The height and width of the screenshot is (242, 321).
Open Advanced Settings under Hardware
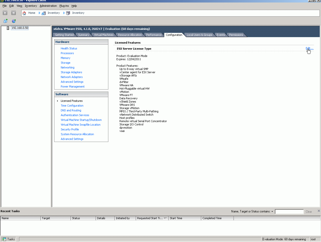tap(72, 82)
